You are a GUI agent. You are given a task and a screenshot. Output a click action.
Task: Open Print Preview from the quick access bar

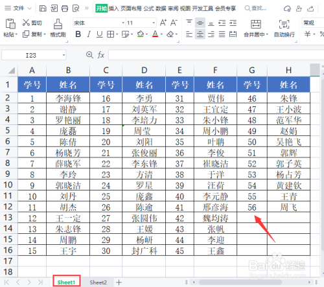(76, 8)
